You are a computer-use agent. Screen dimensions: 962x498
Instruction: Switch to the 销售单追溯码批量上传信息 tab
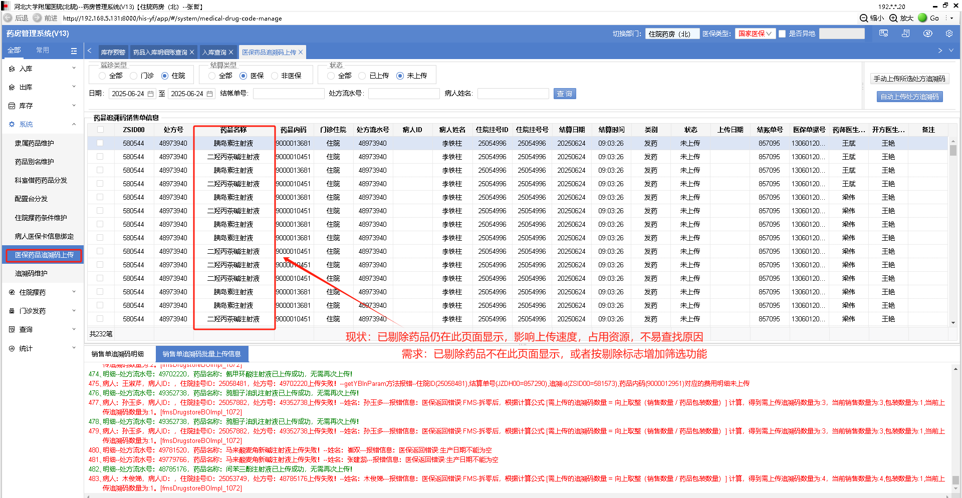point(202,354)
